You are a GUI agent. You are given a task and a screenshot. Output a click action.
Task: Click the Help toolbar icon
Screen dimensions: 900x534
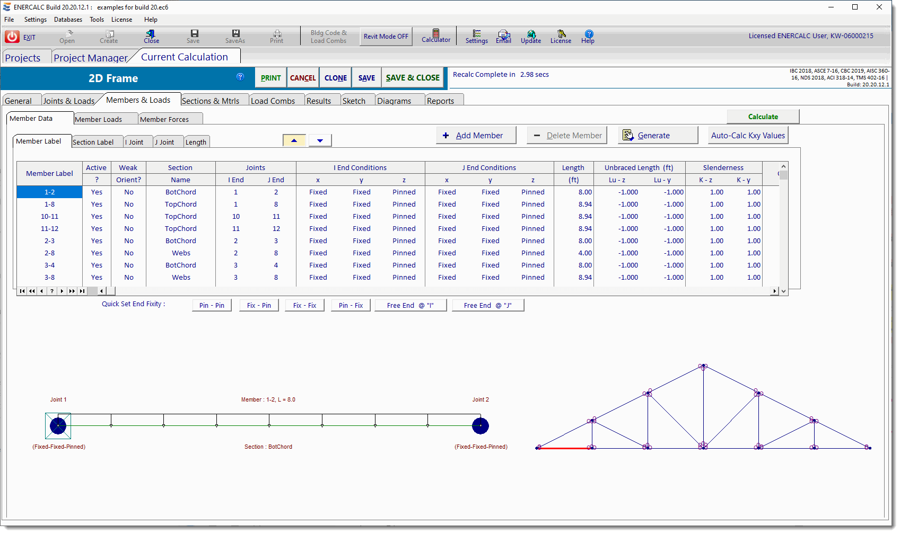click(588, 36)
